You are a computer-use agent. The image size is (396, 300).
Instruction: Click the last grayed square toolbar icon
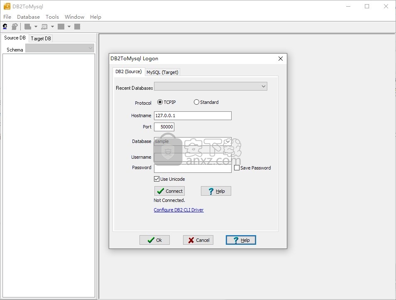click(77, 27)
